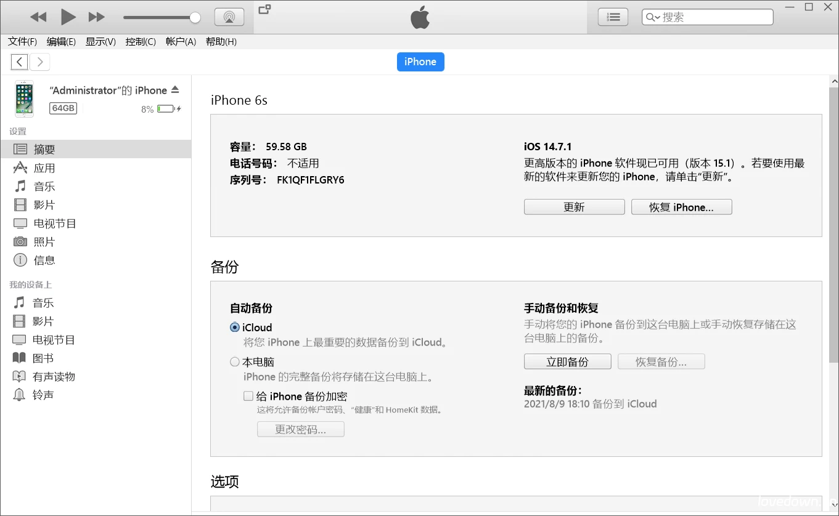Select the iCloud automatic backup option
Screen dimensions: 839x516
[x=235, y=327]
